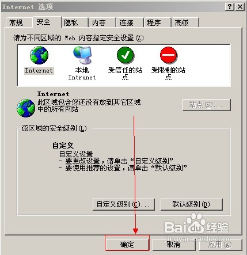The height and width of the screenshot is (255, 247).
Task: Confirm with the 确定 button
Action: point(127,245)
